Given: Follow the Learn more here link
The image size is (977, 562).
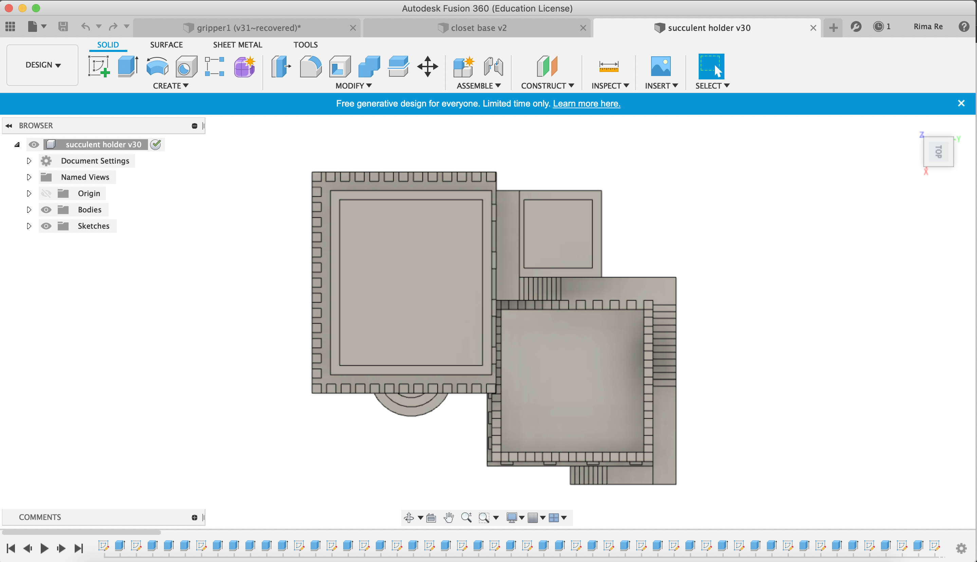Looking at the screenshot, I should tap(586, 104).
